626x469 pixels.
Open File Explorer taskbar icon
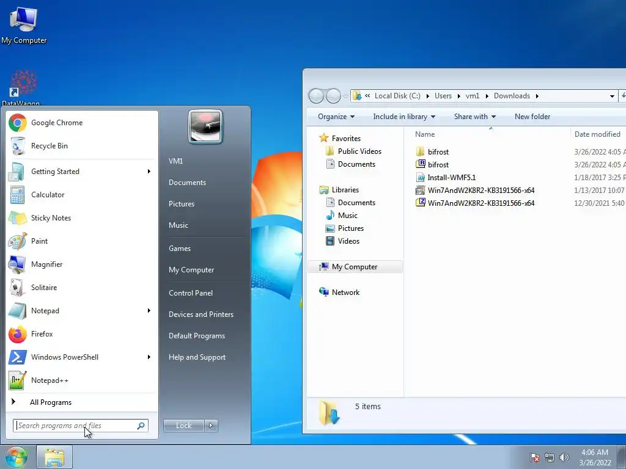coord(54,457)
